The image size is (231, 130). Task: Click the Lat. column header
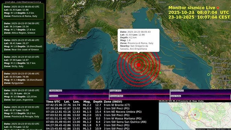(x=67, y=102)
